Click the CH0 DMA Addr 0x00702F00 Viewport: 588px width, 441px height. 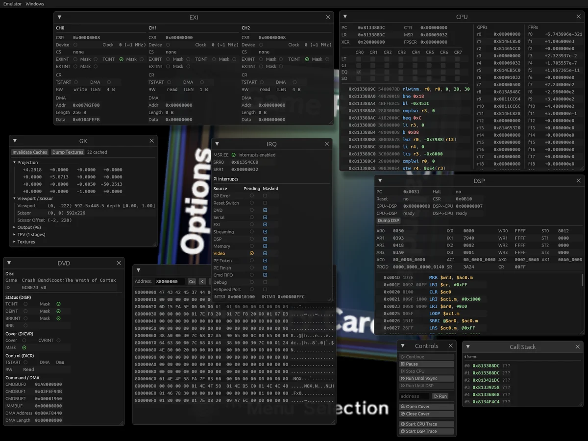click(x=86, y=105)
